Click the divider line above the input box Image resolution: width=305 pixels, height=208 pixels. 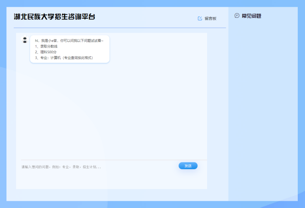[114, 160]
